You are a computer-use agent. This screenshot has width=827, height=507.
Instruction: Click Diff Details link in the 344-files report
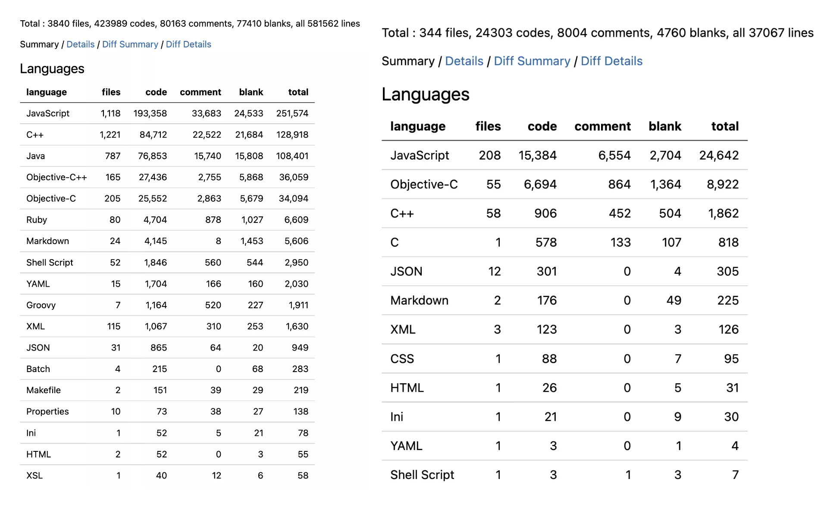click(x=611, y=61)
